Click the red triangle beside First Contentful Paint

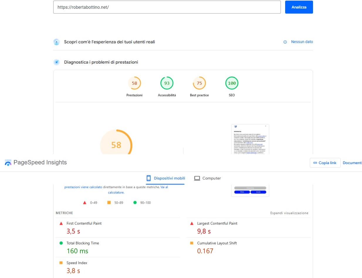pyautogui.click(x=61, y=223)
